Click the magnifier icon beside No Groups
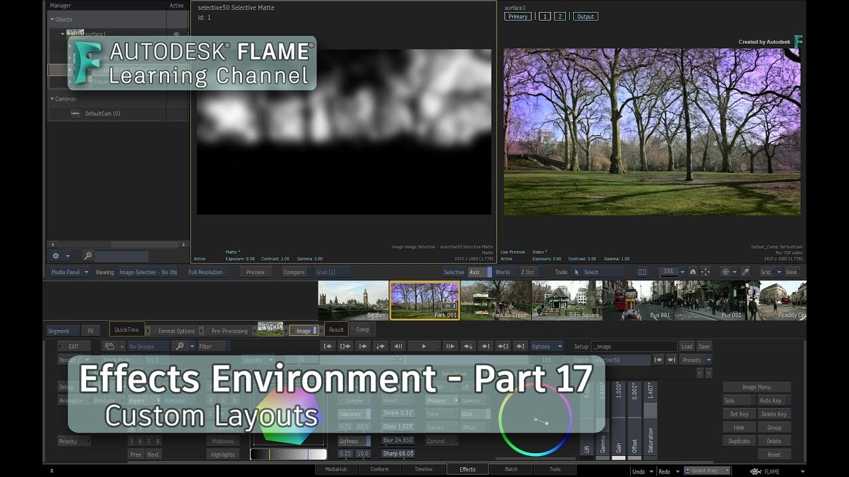Image resolution: width=849 pixels, height=477 pixels. tap(179, 346)
